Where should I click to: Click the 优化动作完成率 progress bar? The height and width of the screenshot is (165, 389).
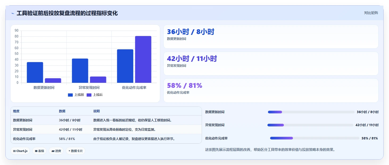pos(315,138)
